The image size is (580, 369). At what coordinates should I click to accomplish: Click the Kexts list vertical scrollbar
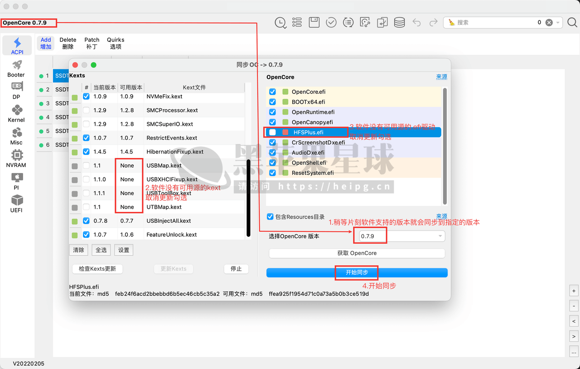tap(248, 198)
